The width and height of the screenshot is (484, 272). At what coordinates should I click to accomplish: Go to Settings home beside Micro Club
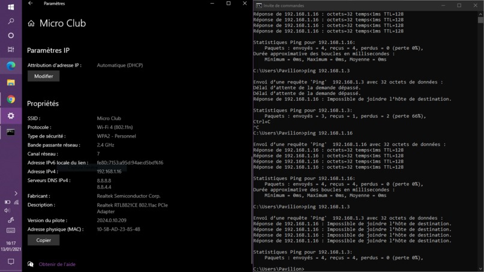pos(31,23)
